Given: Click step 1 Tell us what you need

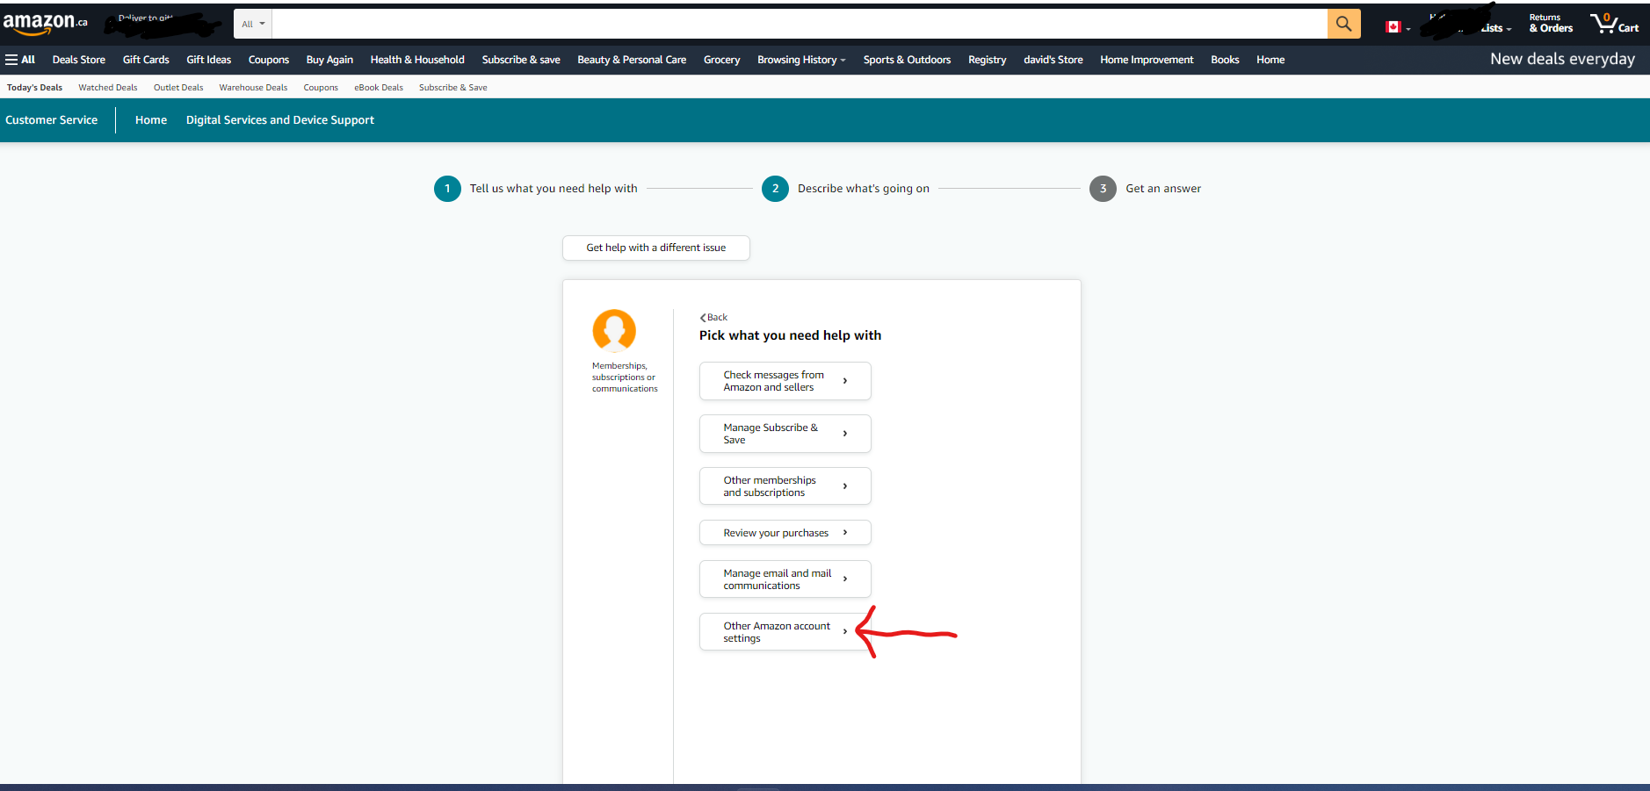Looking at the screenshot, I should [x=536, y=189].
